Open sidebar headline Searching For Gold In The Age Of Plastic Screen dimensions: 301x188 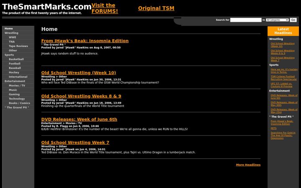point(283,135)
